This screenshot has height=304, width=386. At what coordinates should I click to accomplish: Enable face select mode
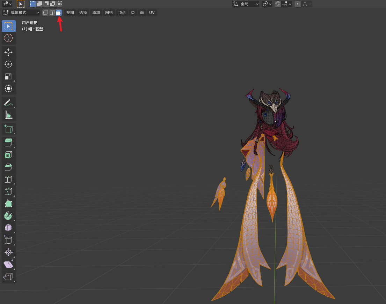pos(59,13)
